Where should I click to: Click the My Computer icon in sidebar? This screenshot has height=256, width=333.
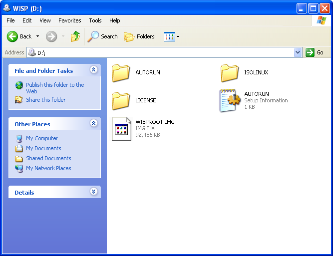point(19,139)
